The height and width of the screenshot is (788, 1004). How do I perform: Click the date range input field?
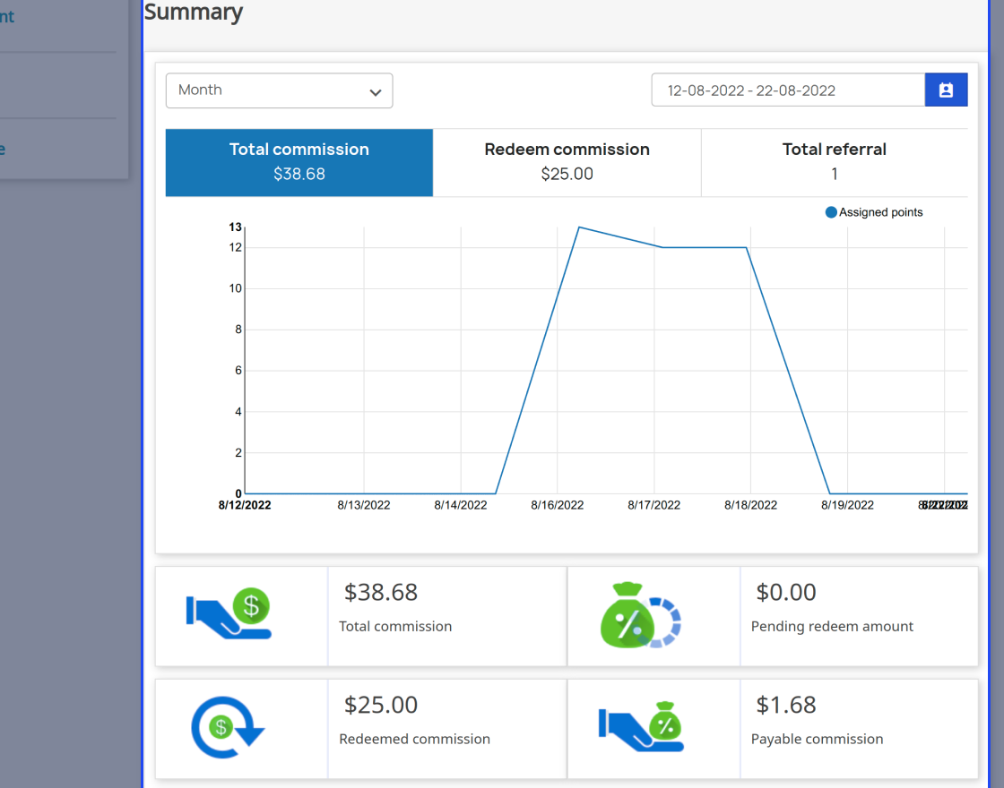pyautogui.click(x=788, y=90)
